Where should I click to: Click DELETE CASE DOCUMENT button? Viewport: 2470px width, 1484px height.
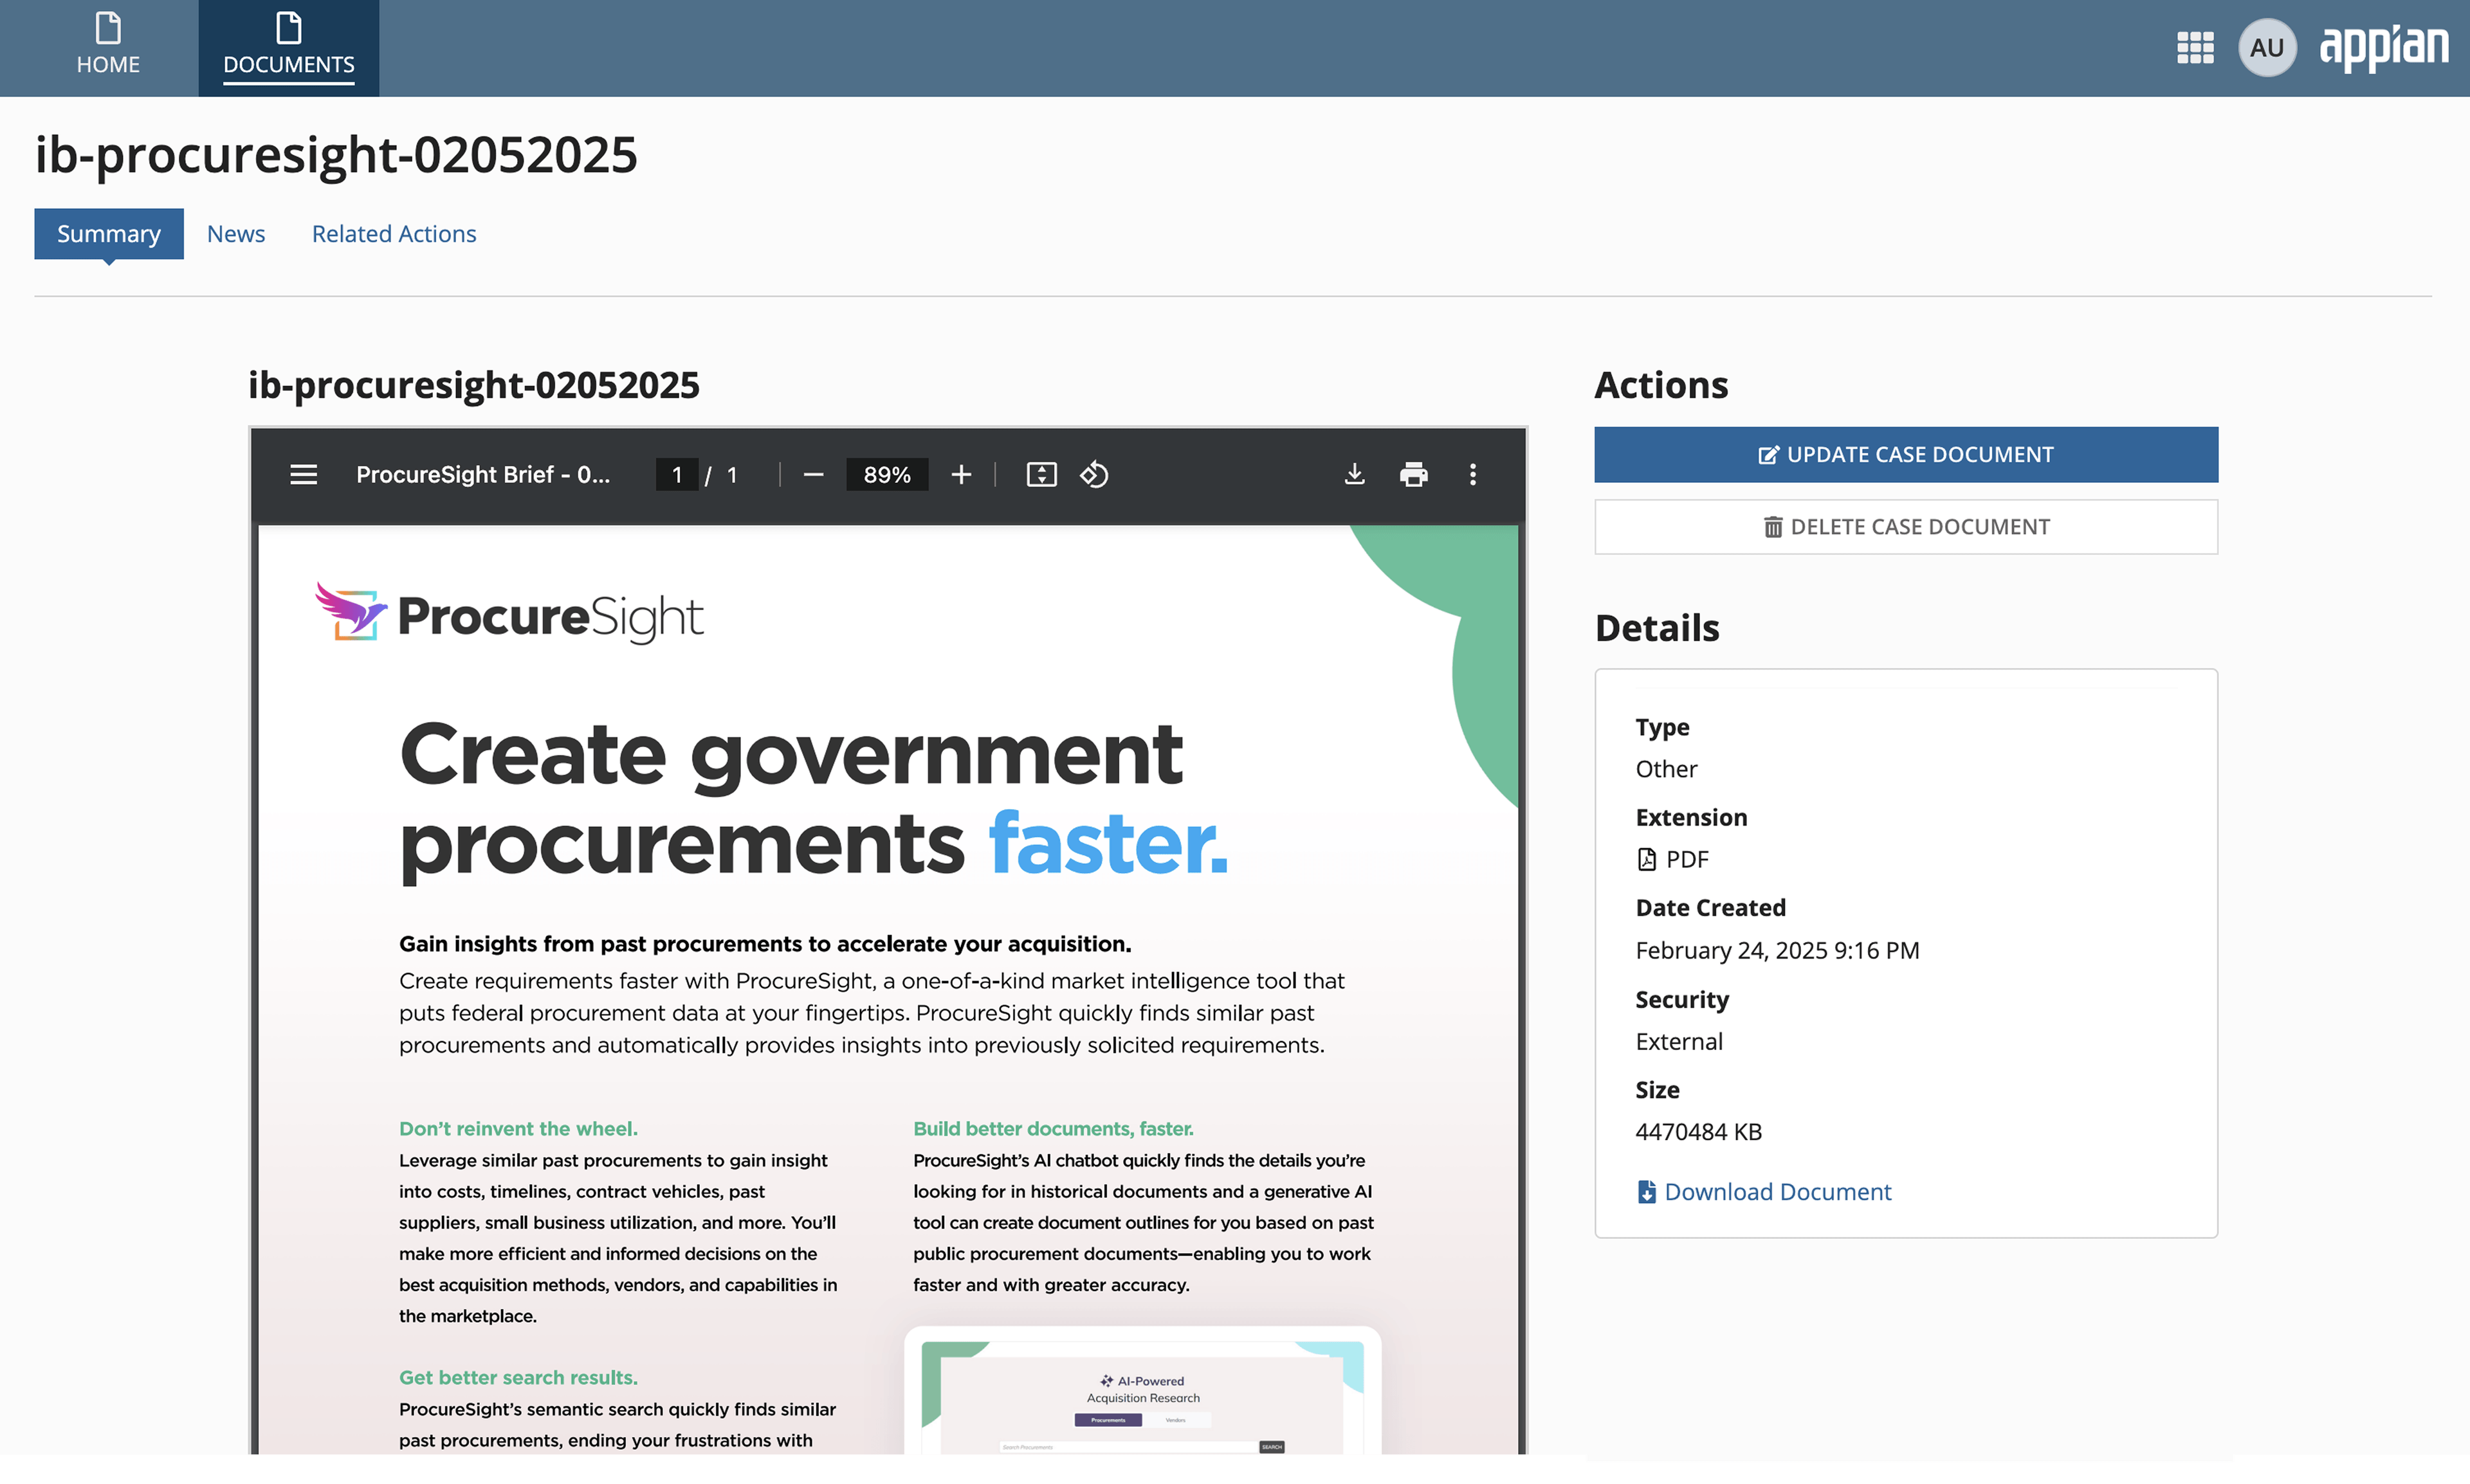pyautogui.click(x=1905, y=526)
